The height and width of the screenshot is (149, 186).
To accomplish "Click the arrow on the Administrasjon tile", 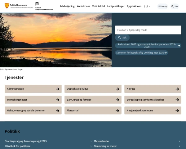I will tap(58, 89).
